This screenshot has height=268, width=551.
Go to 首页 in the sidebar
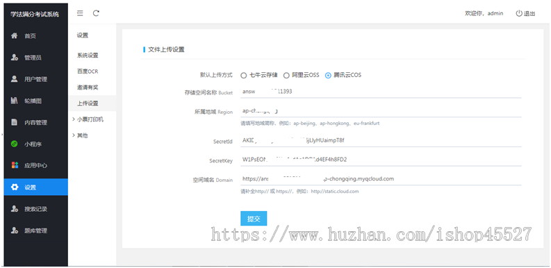(30, 36)
